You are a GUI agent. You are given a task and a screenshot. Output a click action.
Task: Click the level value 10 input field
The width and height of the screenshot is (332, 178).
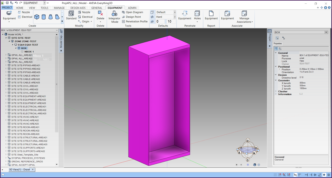tap(171, 21)
